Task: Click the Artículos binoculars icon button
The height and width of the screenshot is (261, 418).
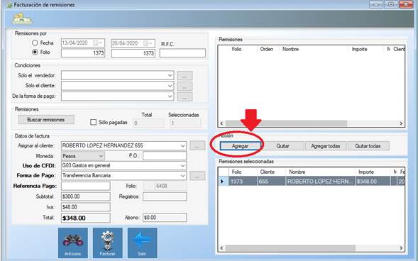Action: tap(73, 243)
